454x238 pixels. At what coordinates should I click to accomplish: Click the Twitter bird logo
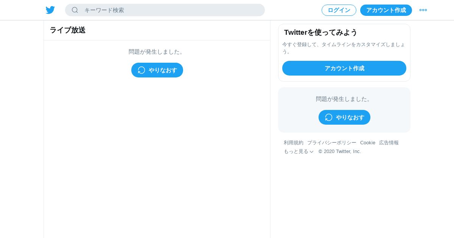(x=50, y=10)
